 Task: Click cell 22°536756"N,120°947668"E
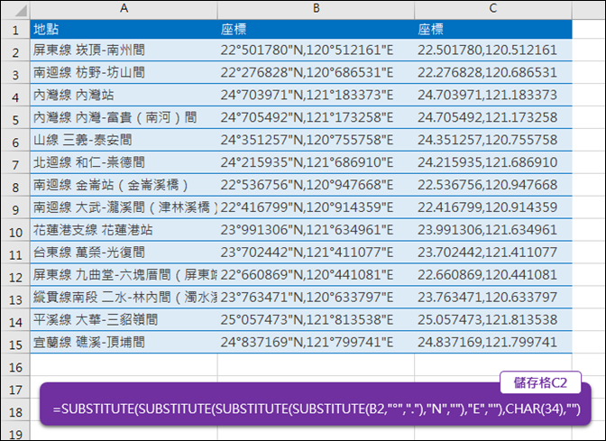coord(317,185)
